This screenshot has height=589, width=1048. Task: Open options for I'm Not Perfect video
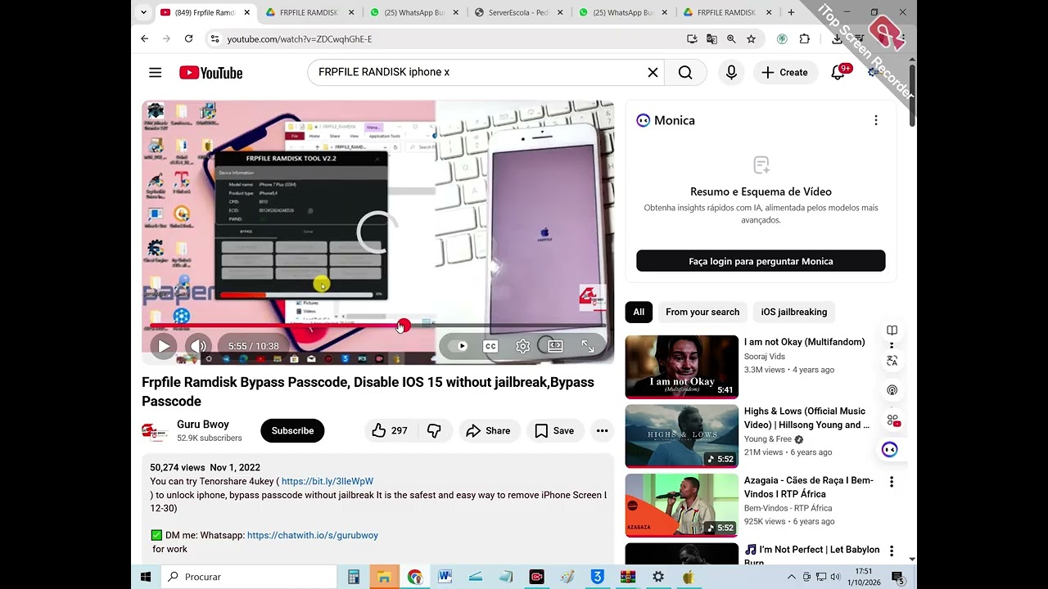(892, 551)
